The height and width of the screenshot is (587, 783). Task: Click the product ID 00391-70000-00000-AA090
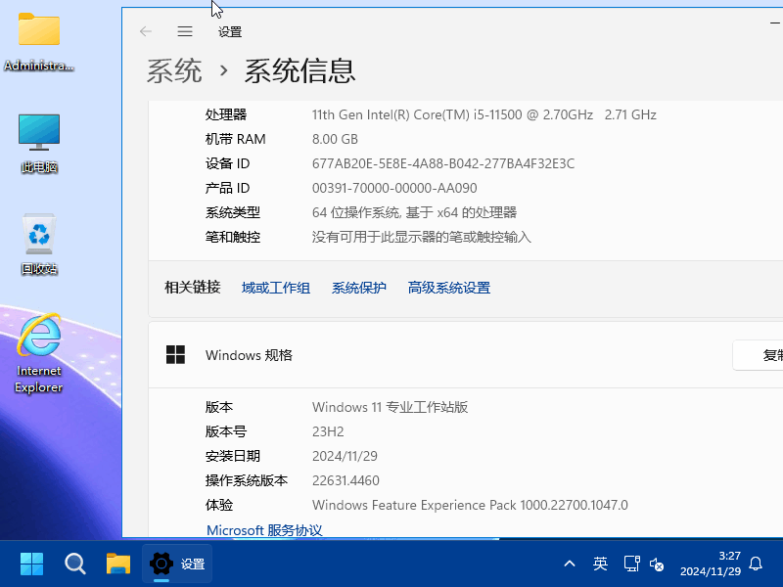(394, 188)
